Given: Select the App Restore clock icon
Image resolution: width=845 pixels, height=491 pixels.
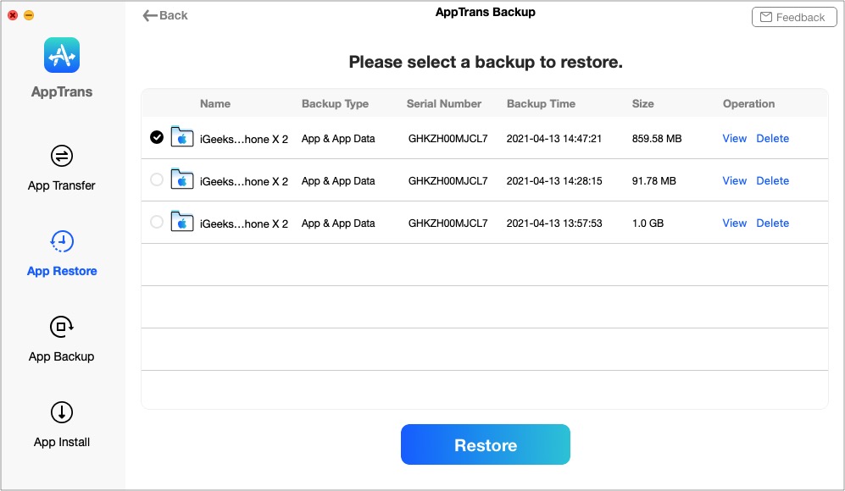Looking at the screenshot, I should (x=62, y=241).
